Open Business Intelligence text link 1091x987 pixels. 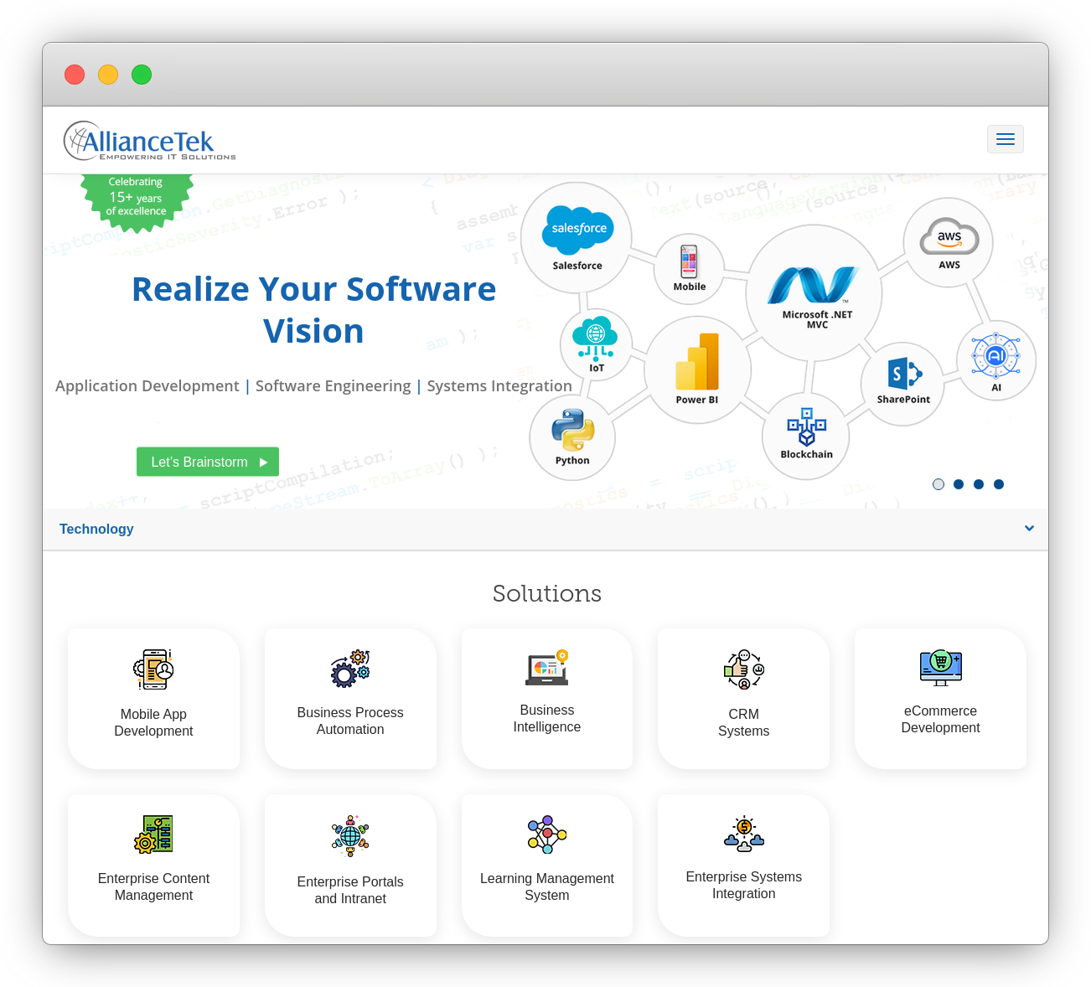click(x=547, y=718)
